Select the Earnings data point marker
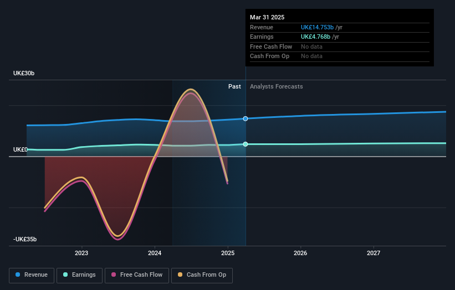The height and width of the screenshot is (290, 455). coord(246,144)
